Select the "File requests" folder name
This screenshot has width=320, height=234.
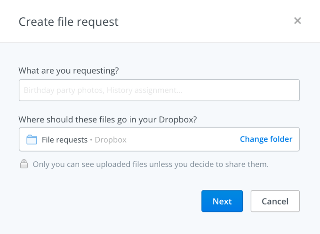64,140
